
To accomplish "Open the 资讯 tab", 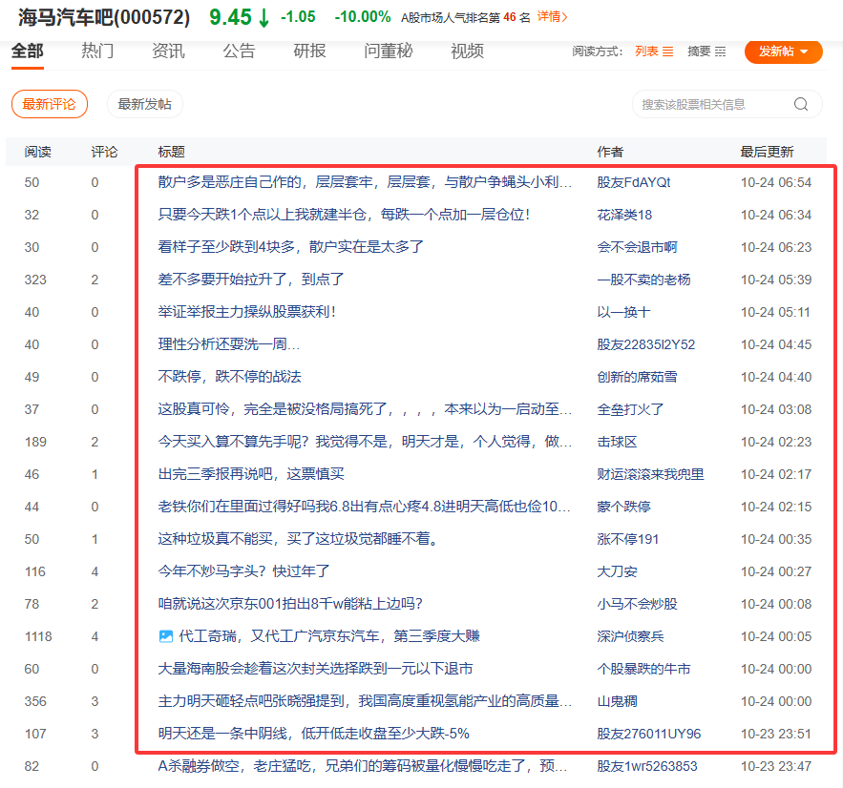I will pos(168,52).
